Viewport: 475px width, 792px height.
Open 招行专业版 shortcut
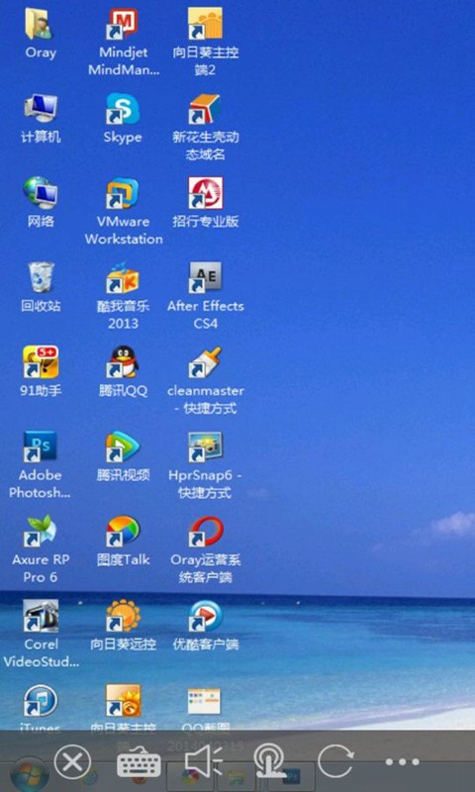pos(205,192)
